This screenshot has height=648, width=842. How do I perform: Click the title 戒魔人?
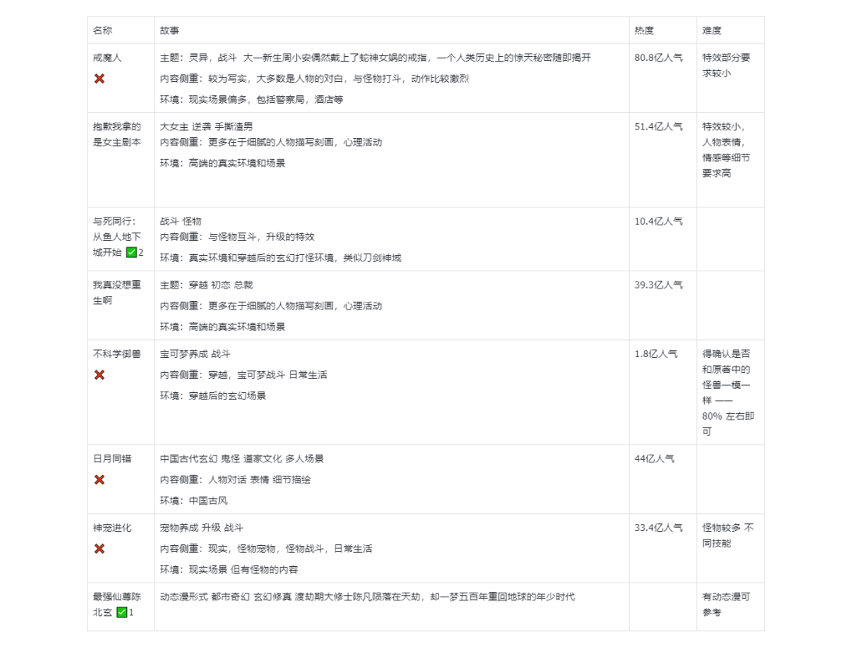pyautogui.click(x=108, y=58)
